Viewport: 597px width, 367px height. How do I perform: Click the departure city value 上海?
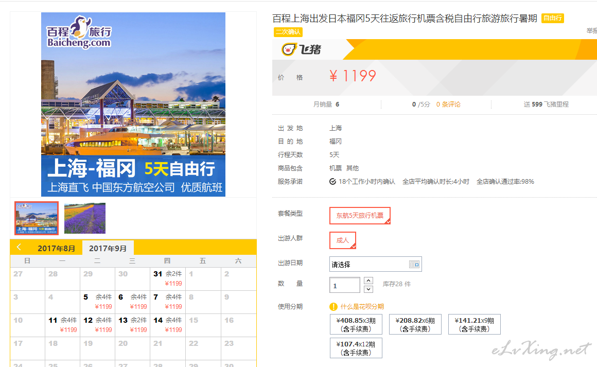pyautogui.click(x=336, y=128)
